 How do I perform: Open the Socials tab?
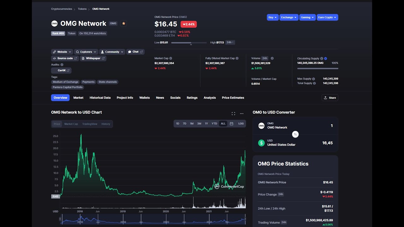click(x=175, y=98)
